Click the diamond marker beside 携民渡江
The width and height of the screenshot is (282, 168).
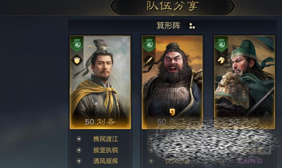pos(79,139)
